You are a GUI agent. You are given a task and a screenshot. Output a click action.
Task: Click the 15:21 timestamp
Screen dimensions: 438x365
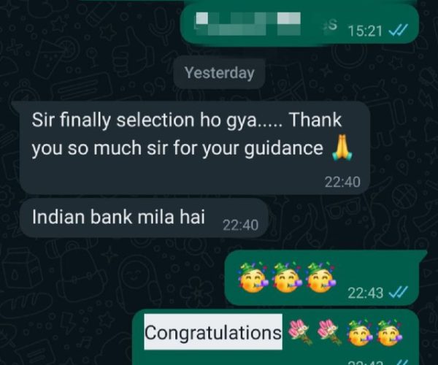click(x=365, y=31)
